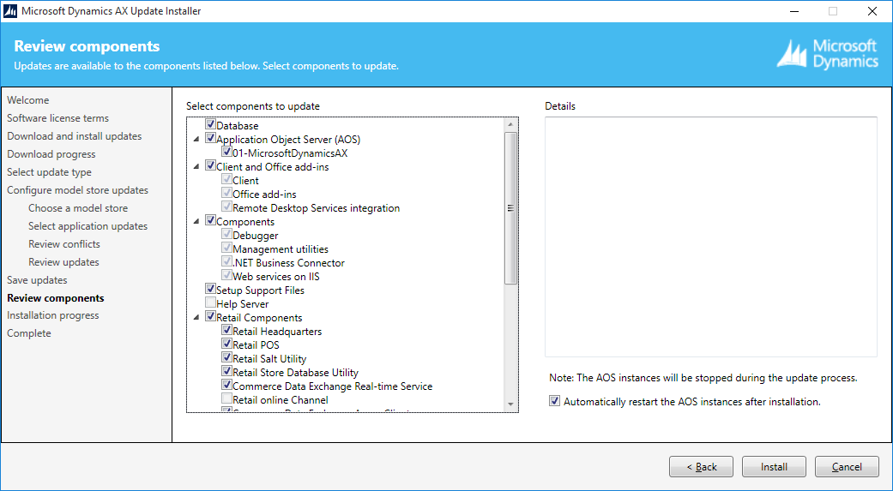This screenshot has height=491, width=893.
Task: Click the component list scrollbar thumb
Action: pos(510,207)
